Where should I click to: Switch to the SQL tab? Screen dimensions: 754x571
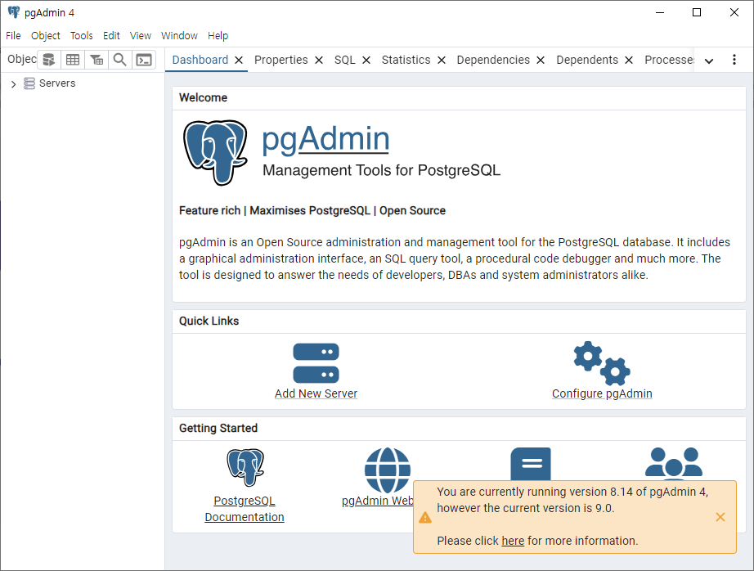click(345, 60)
